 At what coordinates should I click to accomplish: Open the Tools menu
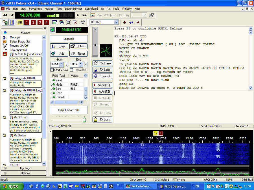[x=116, y=9]
